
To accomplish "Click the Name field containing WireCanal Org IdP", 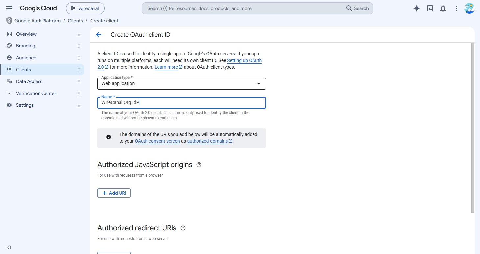I will 182,103.
